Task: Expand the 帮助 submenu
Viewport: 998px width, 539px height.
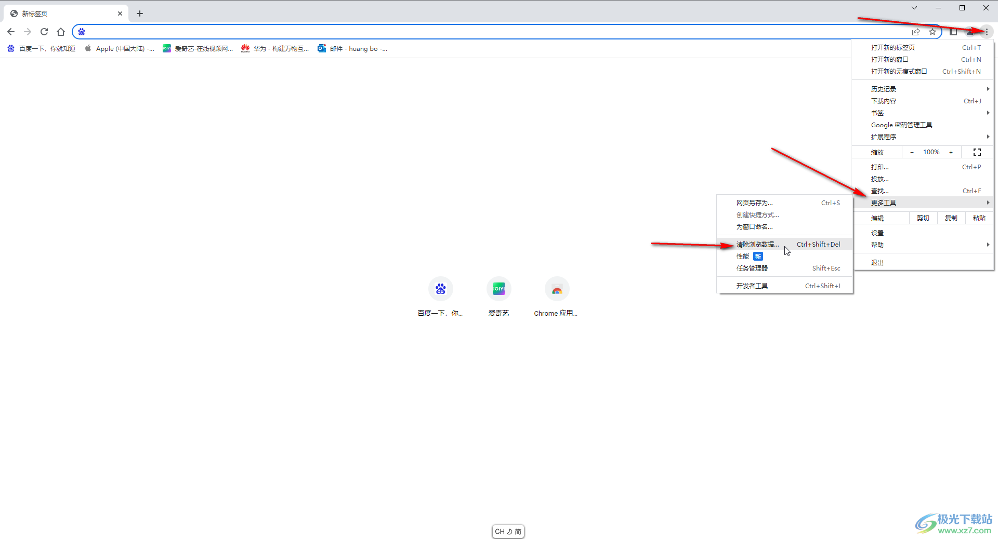Action: tap(923, 245)
